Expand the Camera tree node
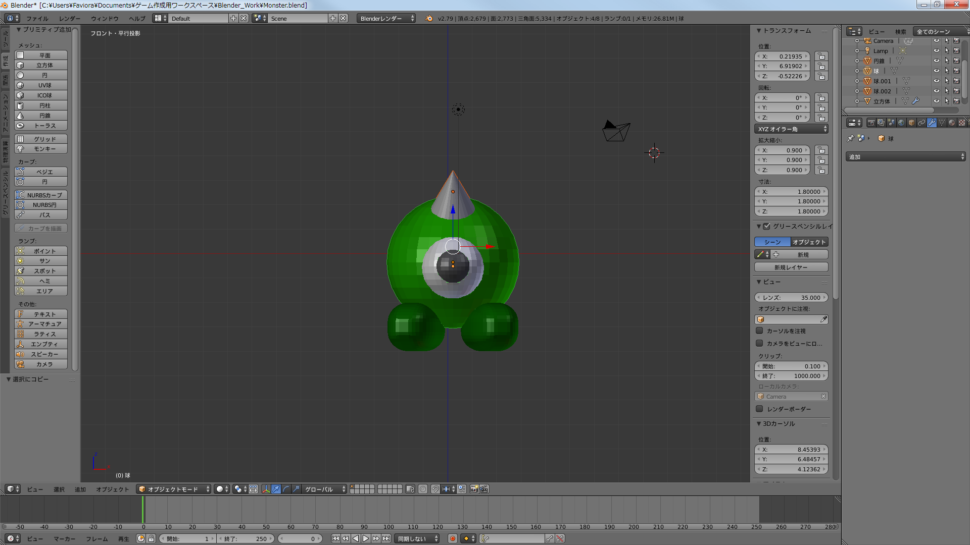The image size is (970, 545). click(857, 41)
